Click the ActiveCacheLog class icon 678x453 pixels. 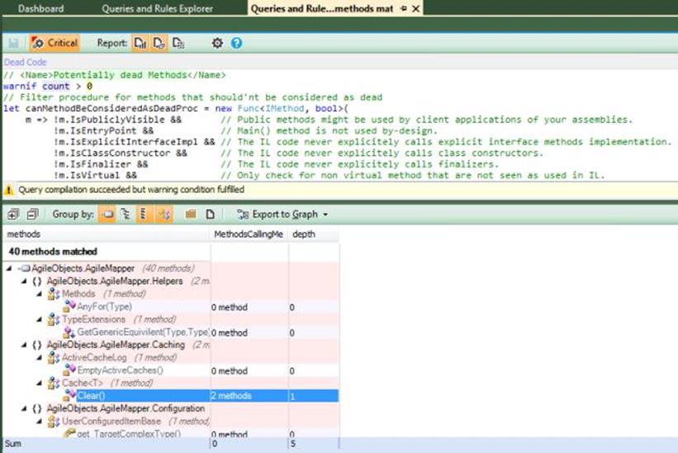pyautogui.click(x=54, y=357)
